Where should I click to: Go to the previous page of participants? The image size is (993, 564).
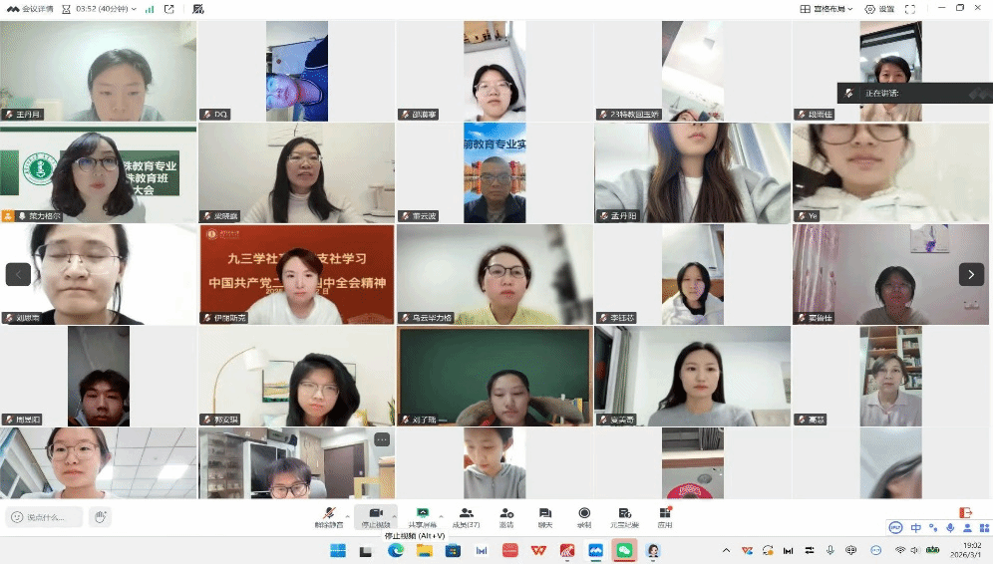coord(18,274)
